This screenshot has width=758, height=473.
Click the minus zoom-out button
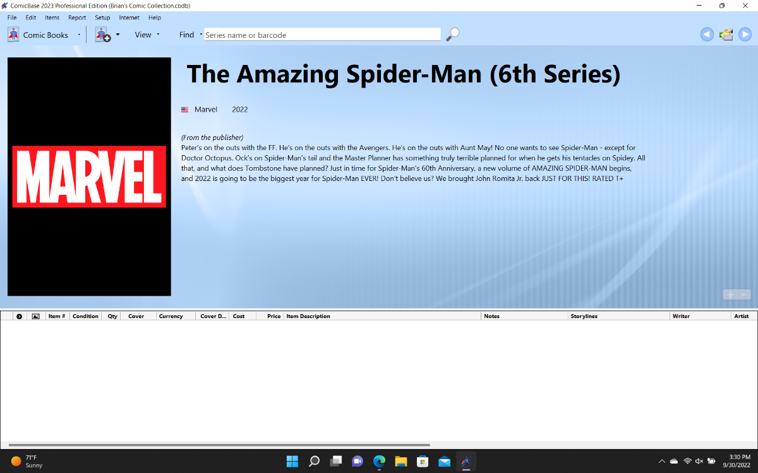(x=744, y=295)
